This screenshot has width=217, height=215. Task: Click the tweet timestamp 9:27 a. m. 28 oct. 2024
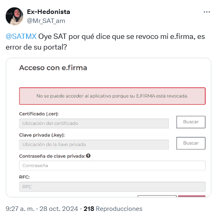coord(42,209)
